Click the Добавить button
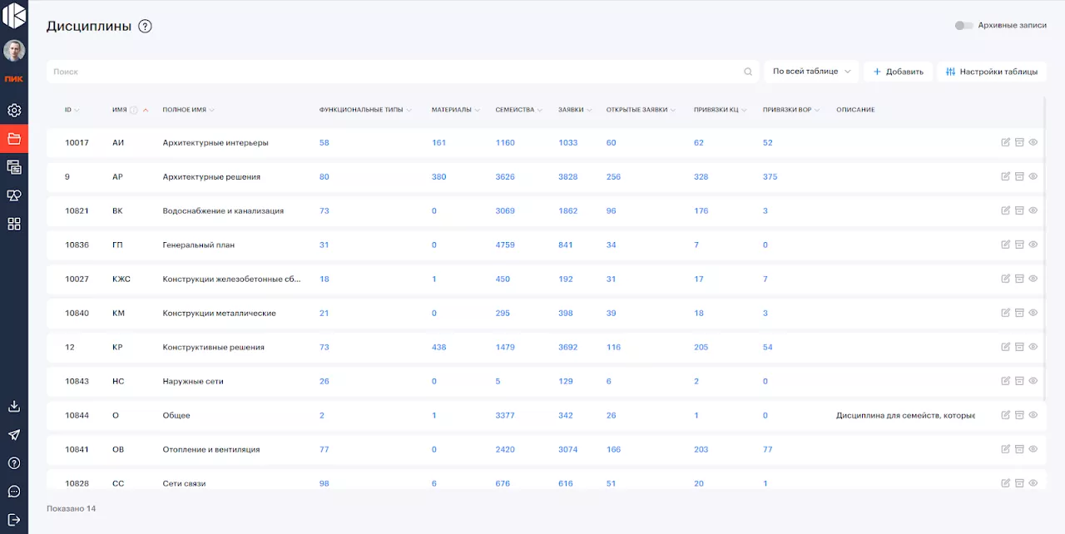The image size is (1065, 534). click(898, 72)
